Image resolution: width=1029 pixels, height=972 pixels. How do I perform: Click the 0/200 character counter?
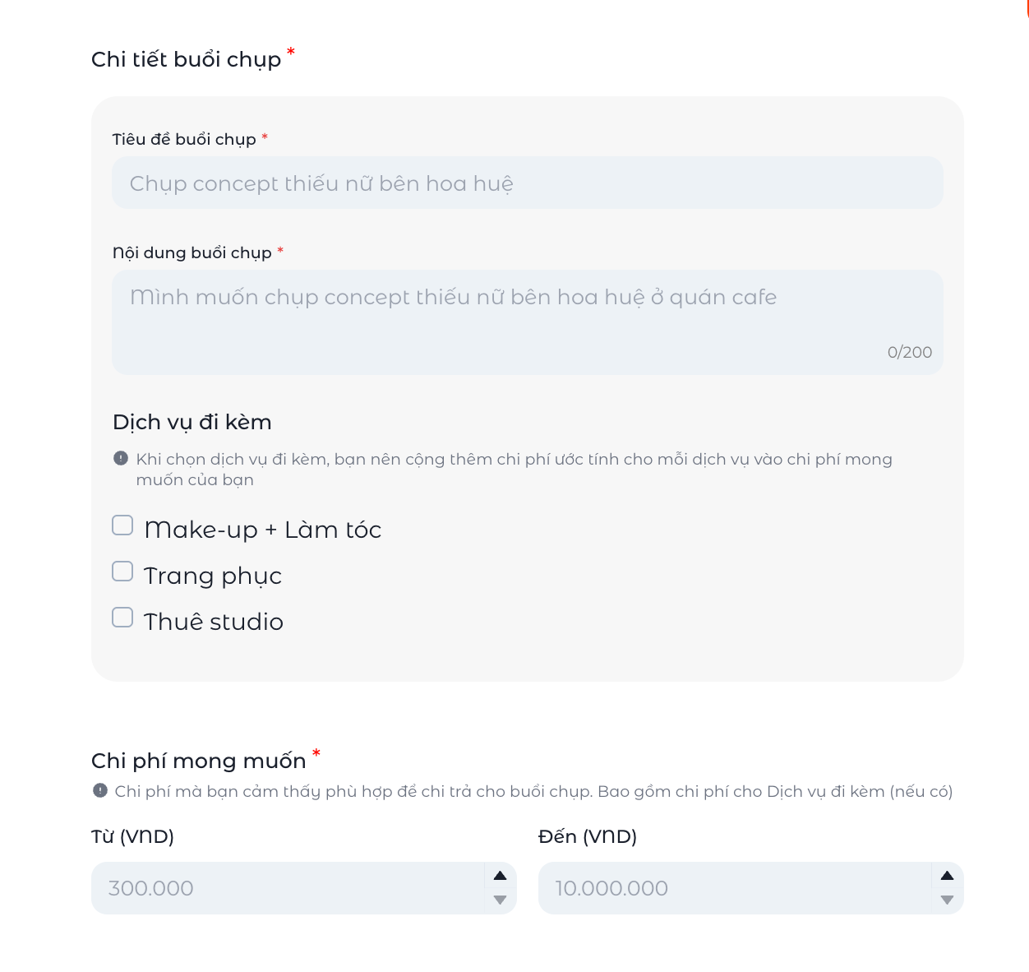(910, 352)
